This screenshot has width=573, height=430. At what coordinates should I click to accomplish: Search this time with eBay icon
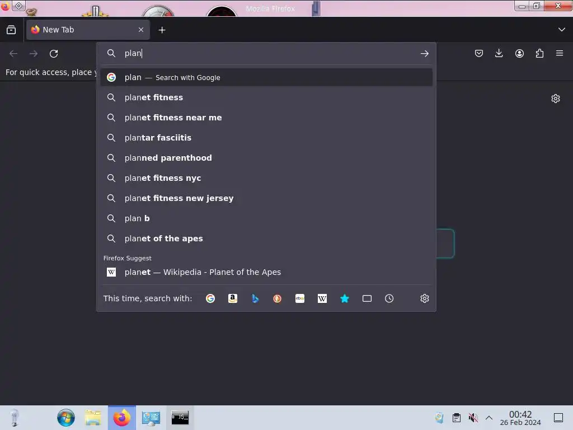(x=300, y=298)
